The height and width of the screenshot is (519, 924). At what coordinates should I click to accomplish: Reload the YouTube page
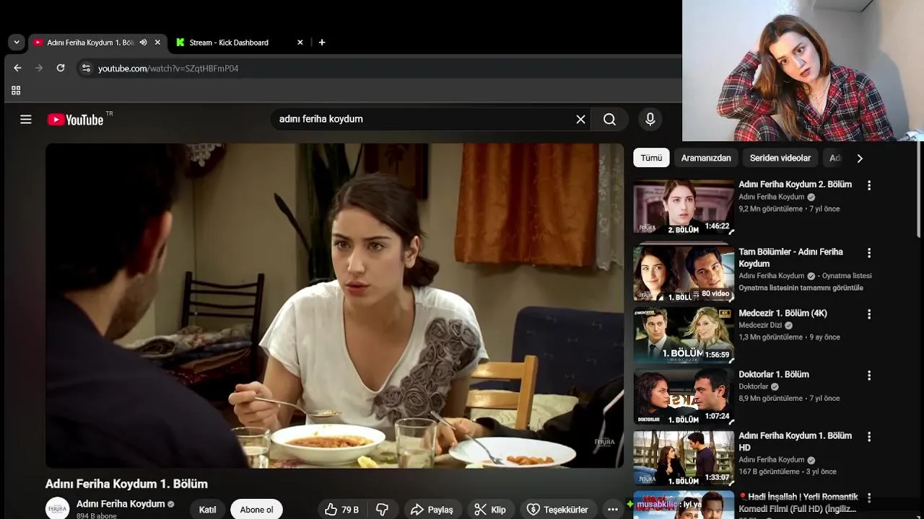(x=61, y=68)
